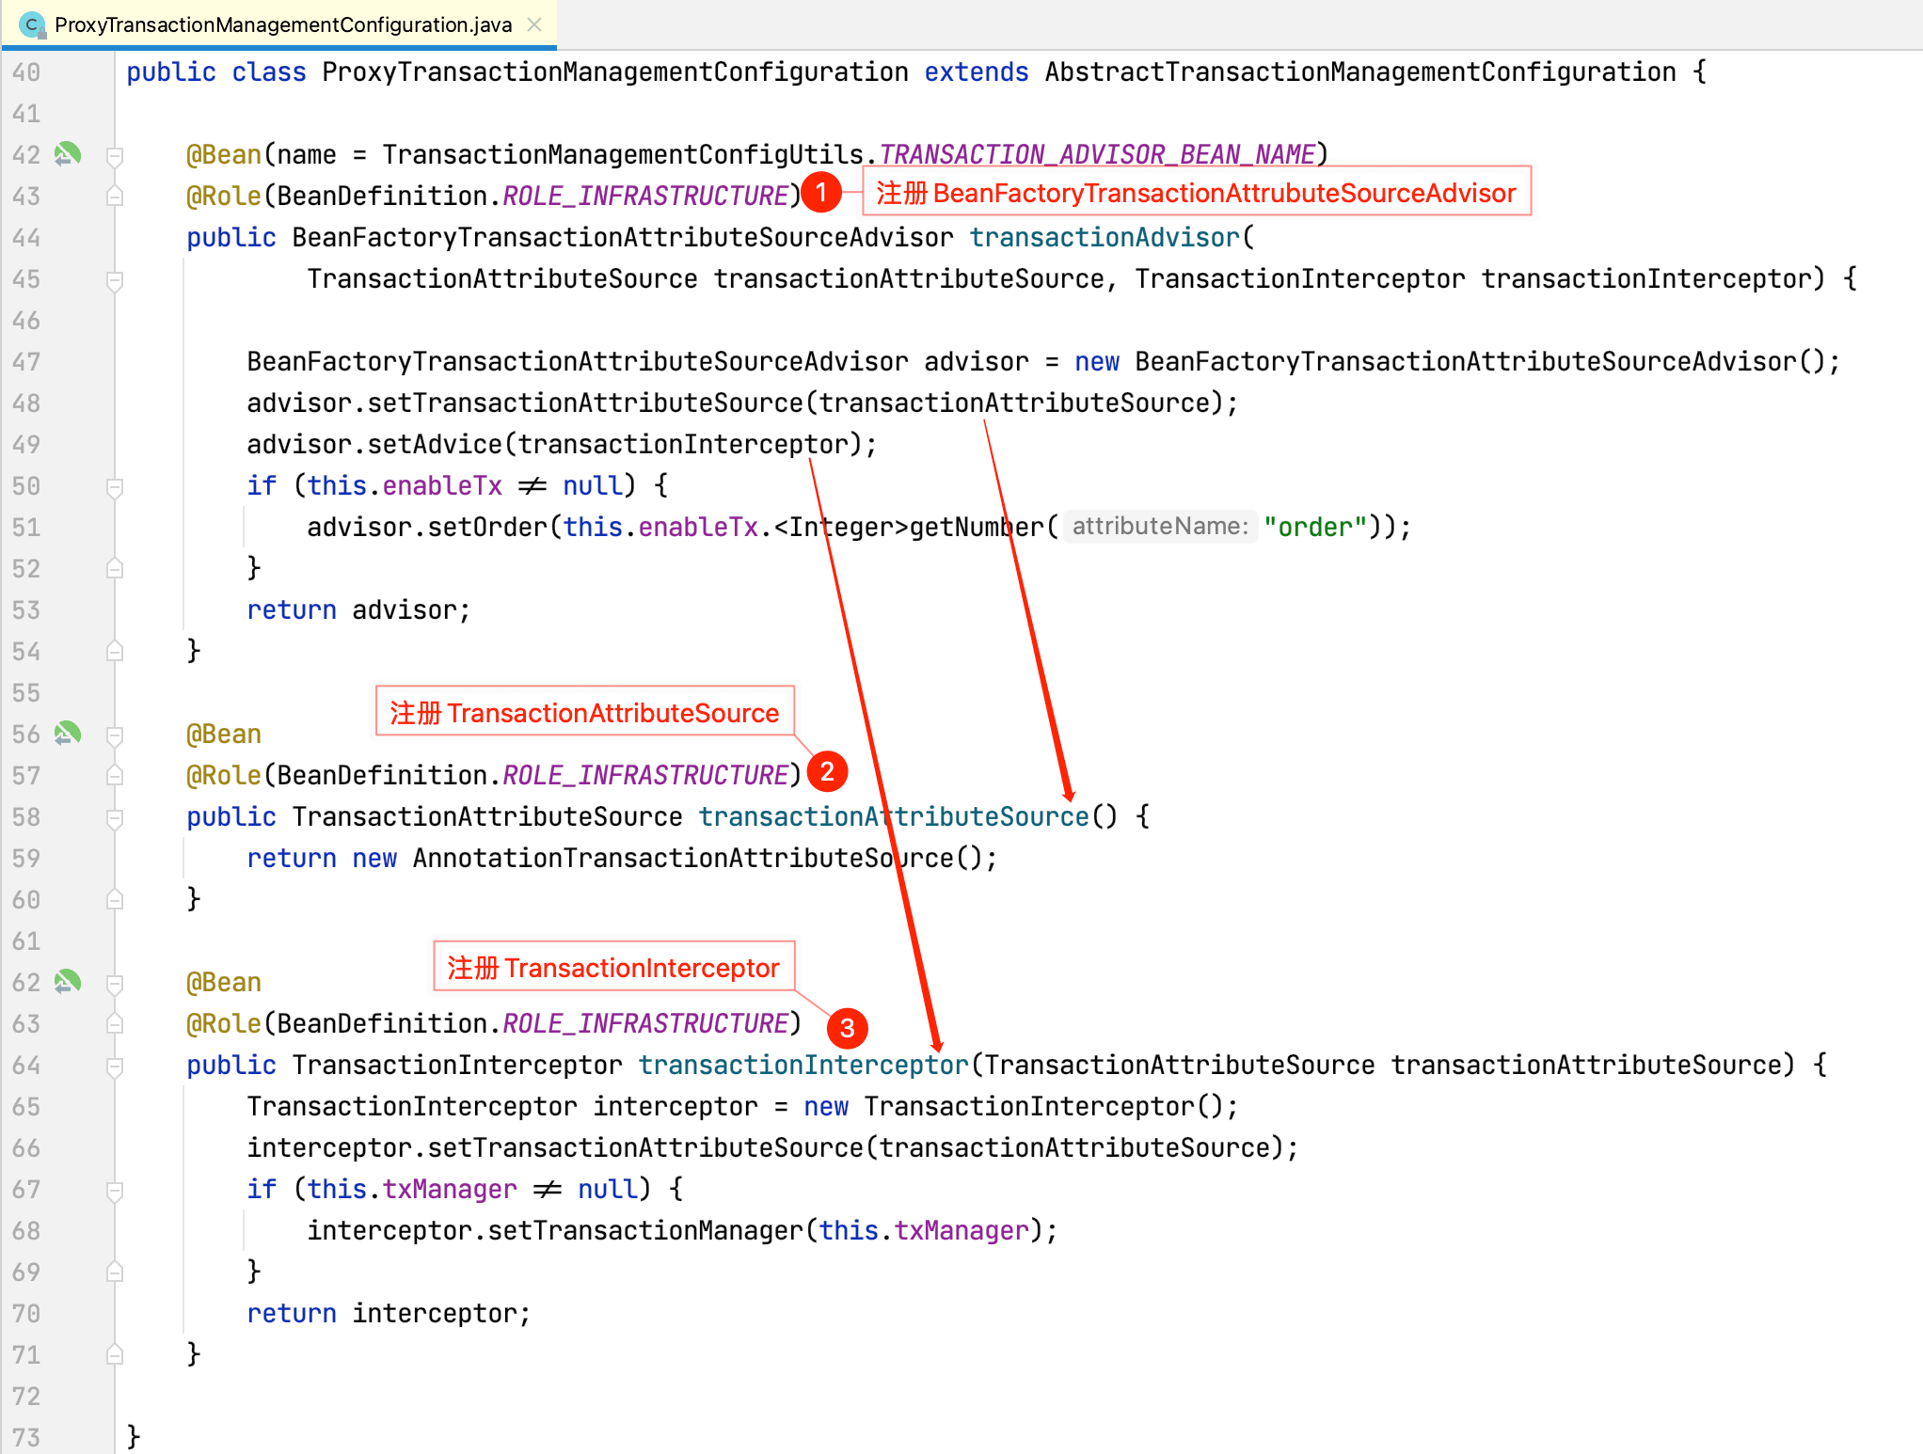Collapse the txManager if block at line 67

pyautogui.click(x=115, y=1190)
